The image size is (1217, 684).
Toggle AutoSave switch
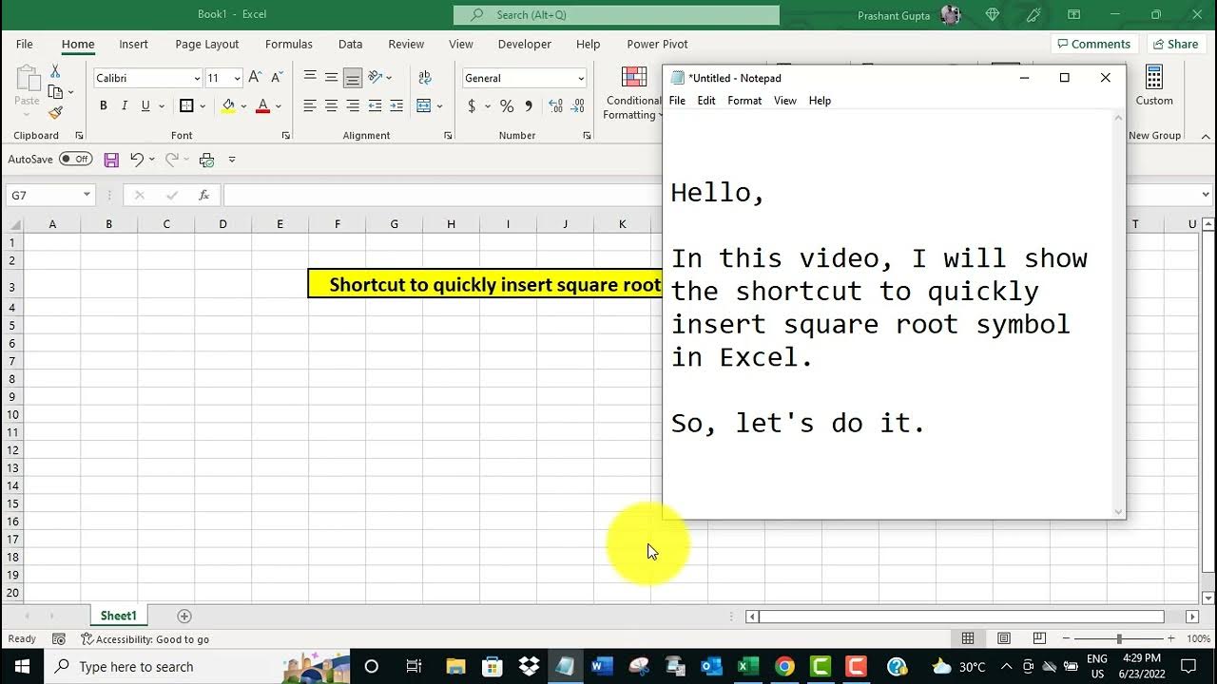pyautogui.click(x=76, y=159)
